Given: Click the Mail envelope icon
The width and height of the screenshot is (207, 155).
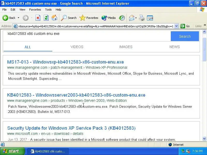Looking at the screenshot, I should click(132, 18).
